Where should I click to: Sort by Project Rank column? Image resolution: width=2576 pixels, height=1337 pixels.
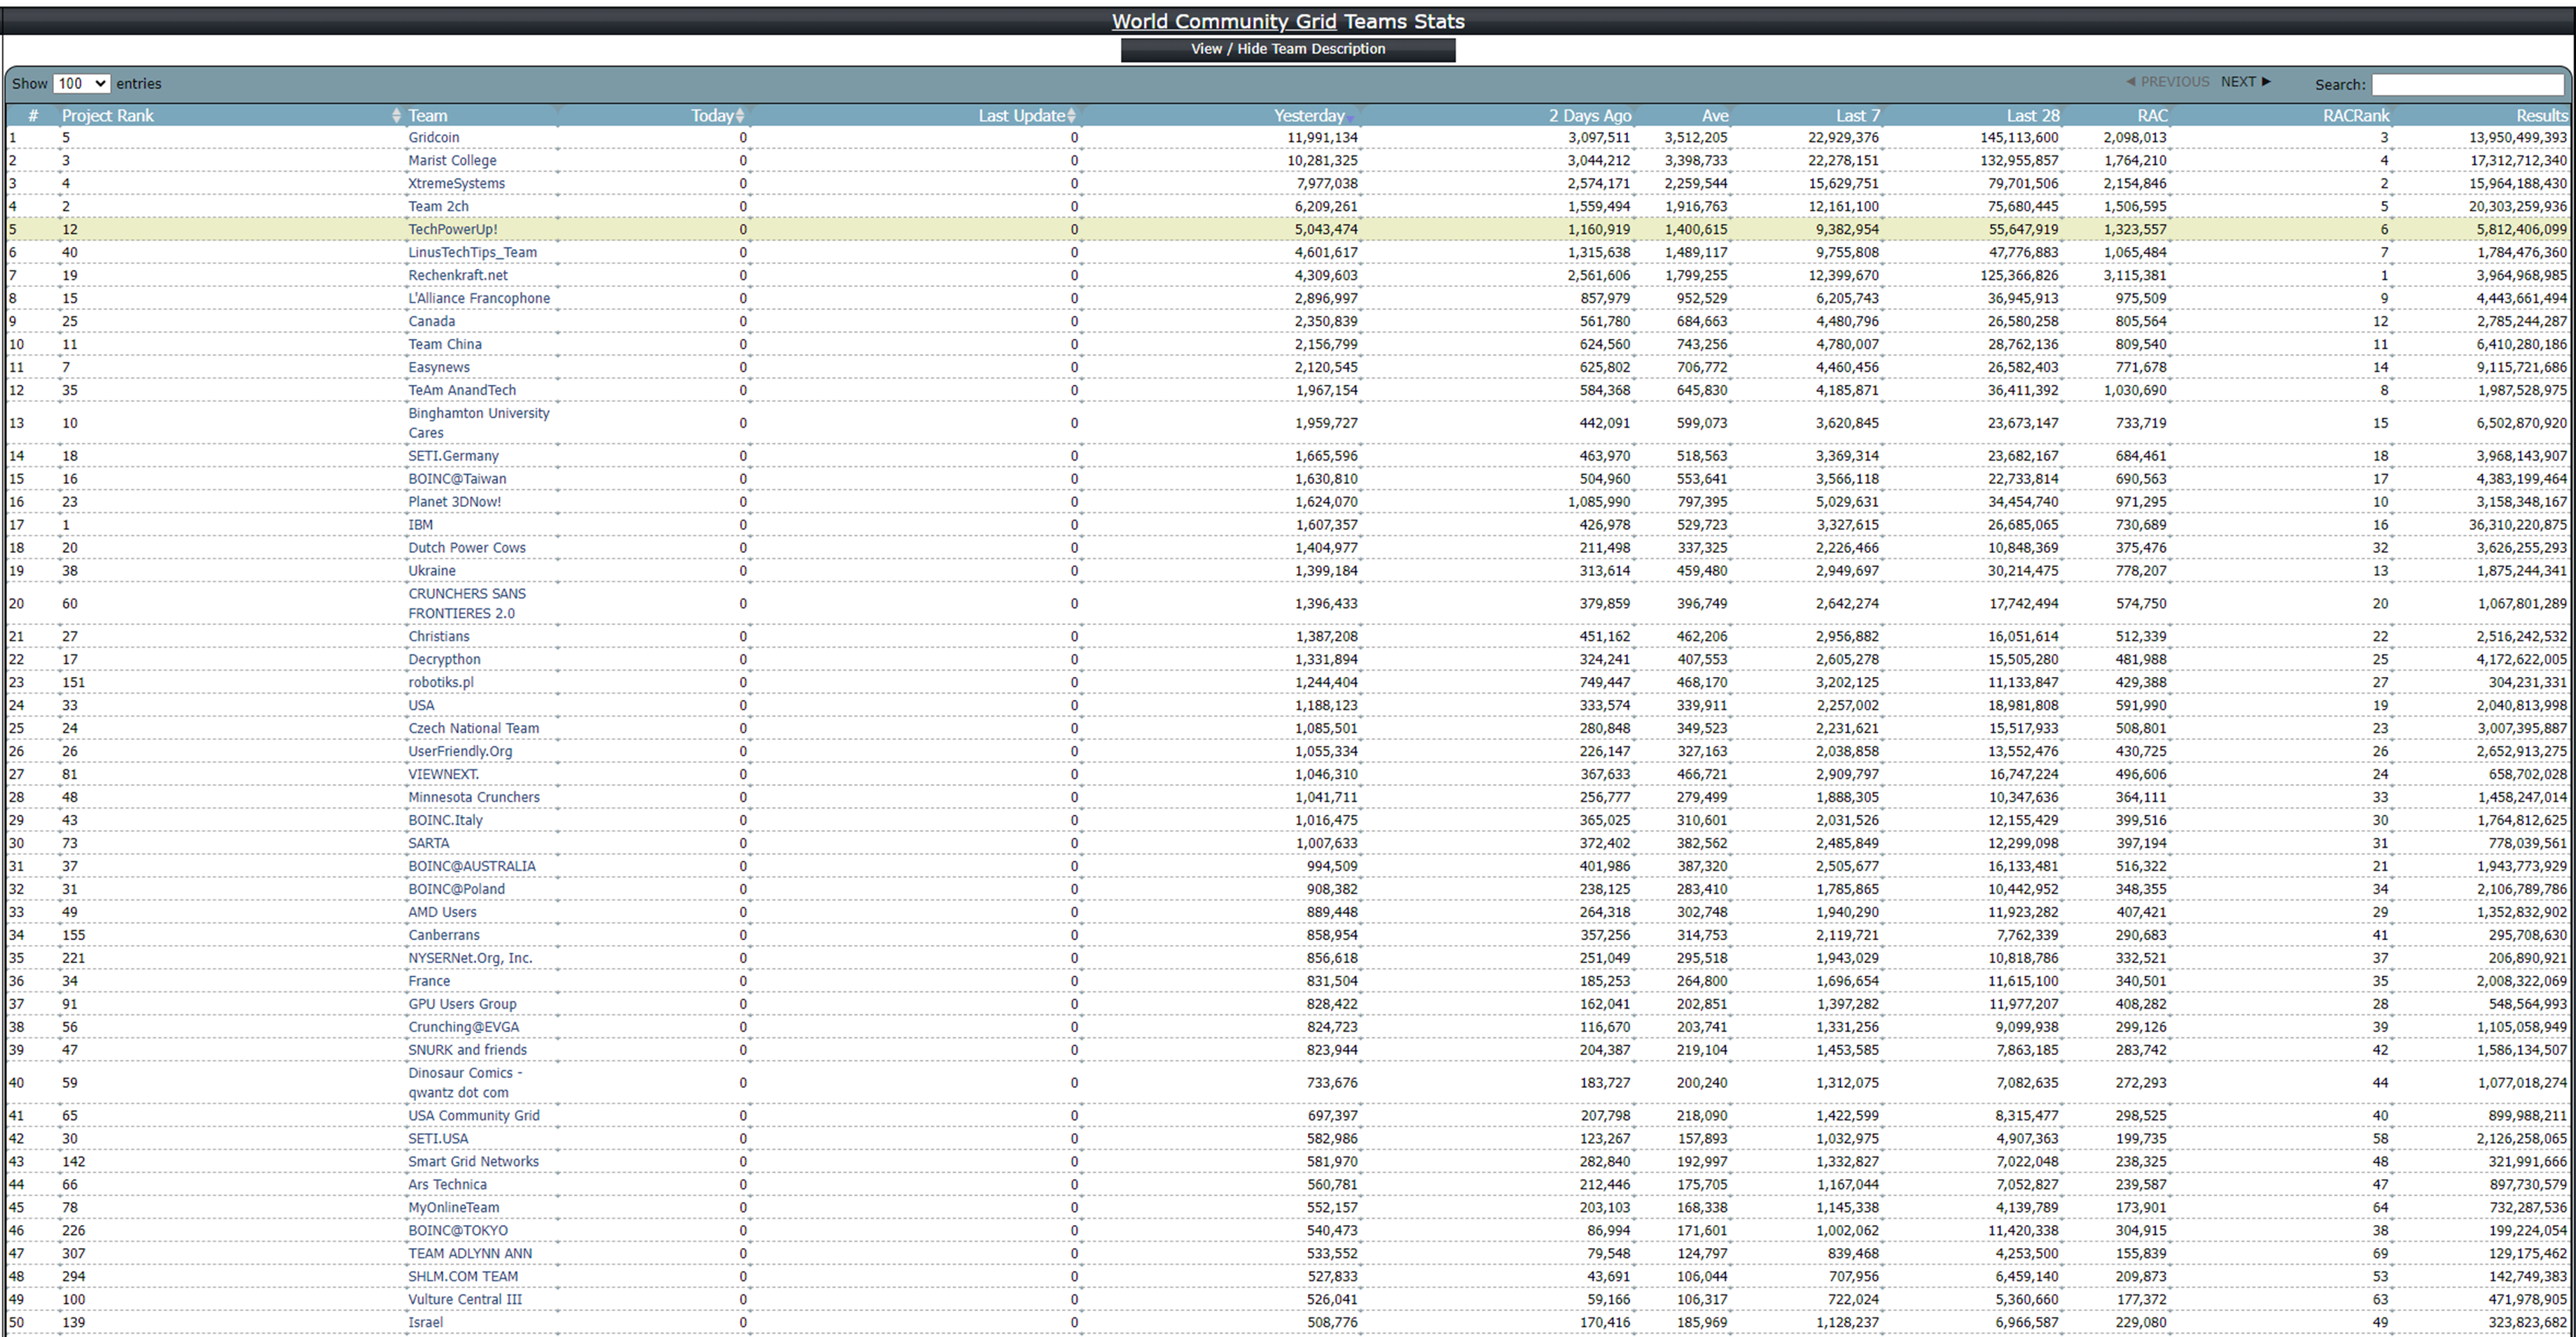[107, 116]
